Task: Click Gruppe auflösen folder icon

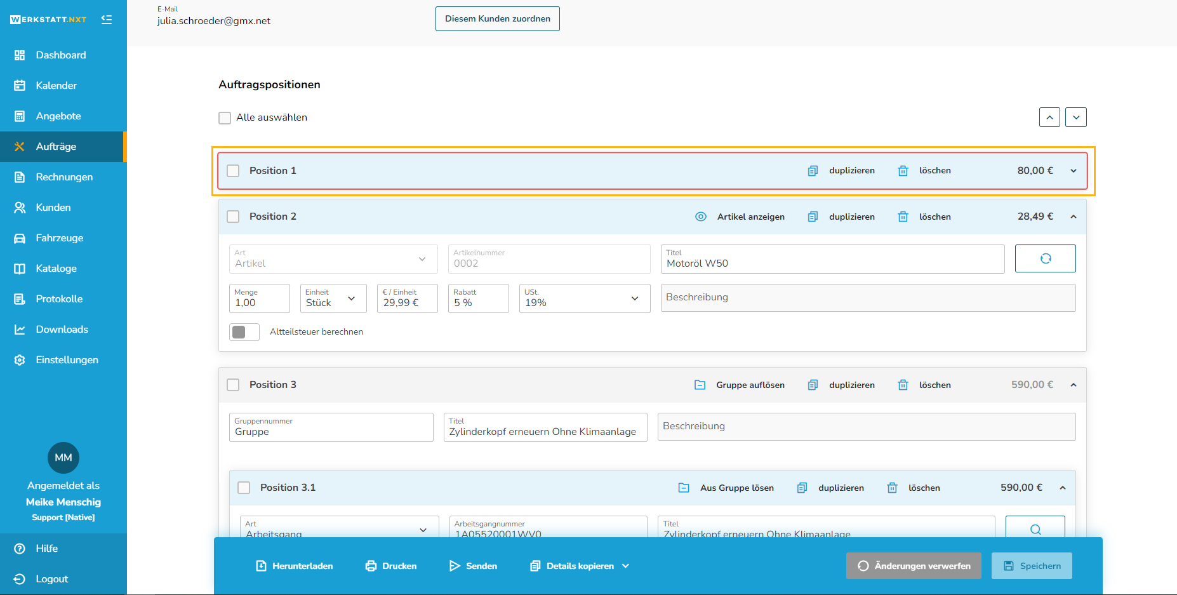Action: pos(700,385)
